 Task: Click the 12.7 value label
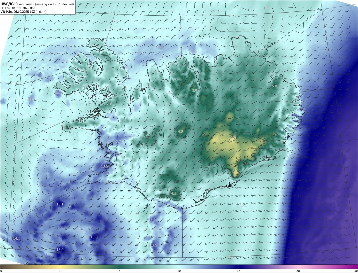point(117,142)
